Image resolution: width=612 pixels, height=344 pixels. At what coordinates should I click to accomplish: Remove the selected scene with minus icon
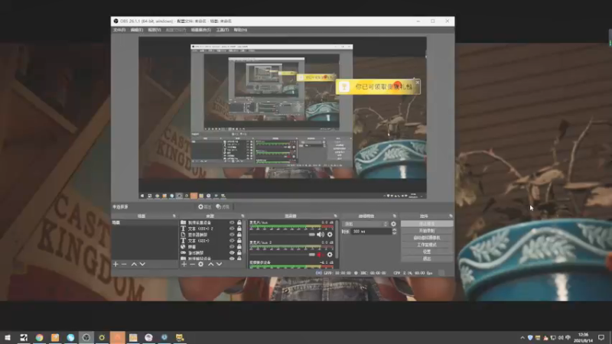124,264
